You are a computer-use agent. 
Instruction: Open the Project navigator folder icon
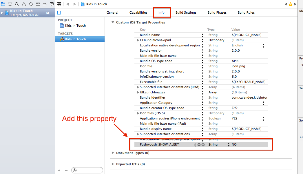[x=3, y=4]
